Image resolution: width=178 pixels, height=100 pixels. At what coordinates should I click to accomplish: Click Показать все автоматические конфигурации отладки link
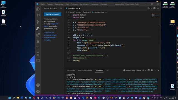pyautogui.click(x=50, y=36)
